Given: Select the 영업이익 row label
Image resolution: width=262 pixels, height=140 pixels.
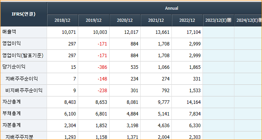Looking at the screenshot, I should click(x=12, y=44).
